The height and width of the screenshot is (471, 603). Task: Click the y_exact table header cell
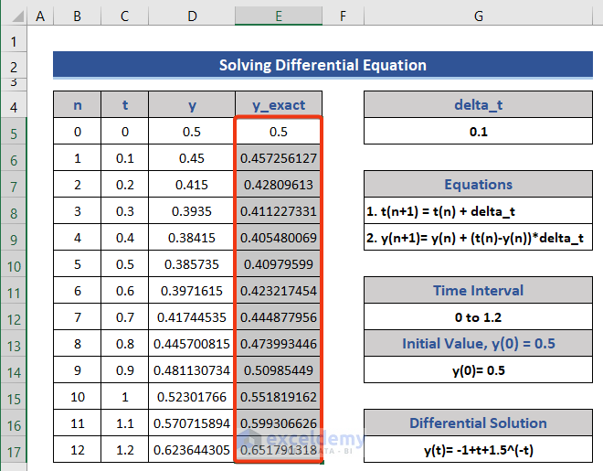[x=278, y=105]
